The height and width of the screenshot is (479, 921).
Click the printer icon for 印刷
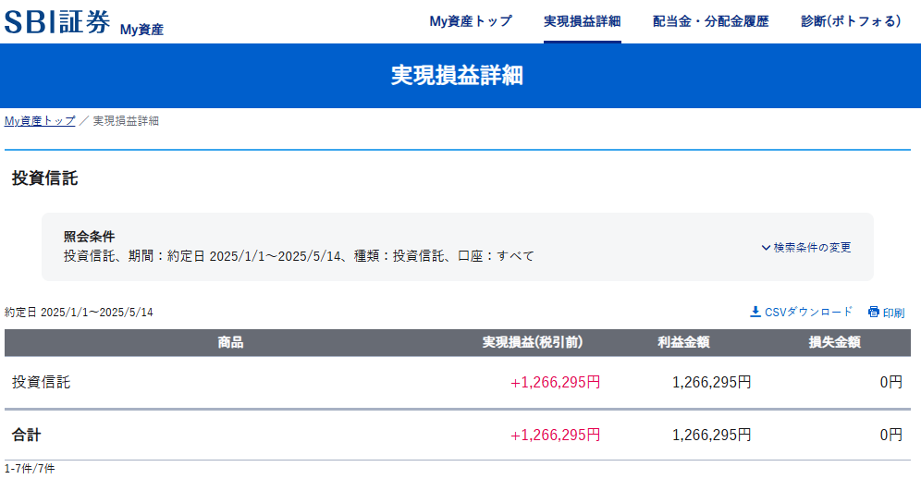pyautogui.click(x=873, y=312)
